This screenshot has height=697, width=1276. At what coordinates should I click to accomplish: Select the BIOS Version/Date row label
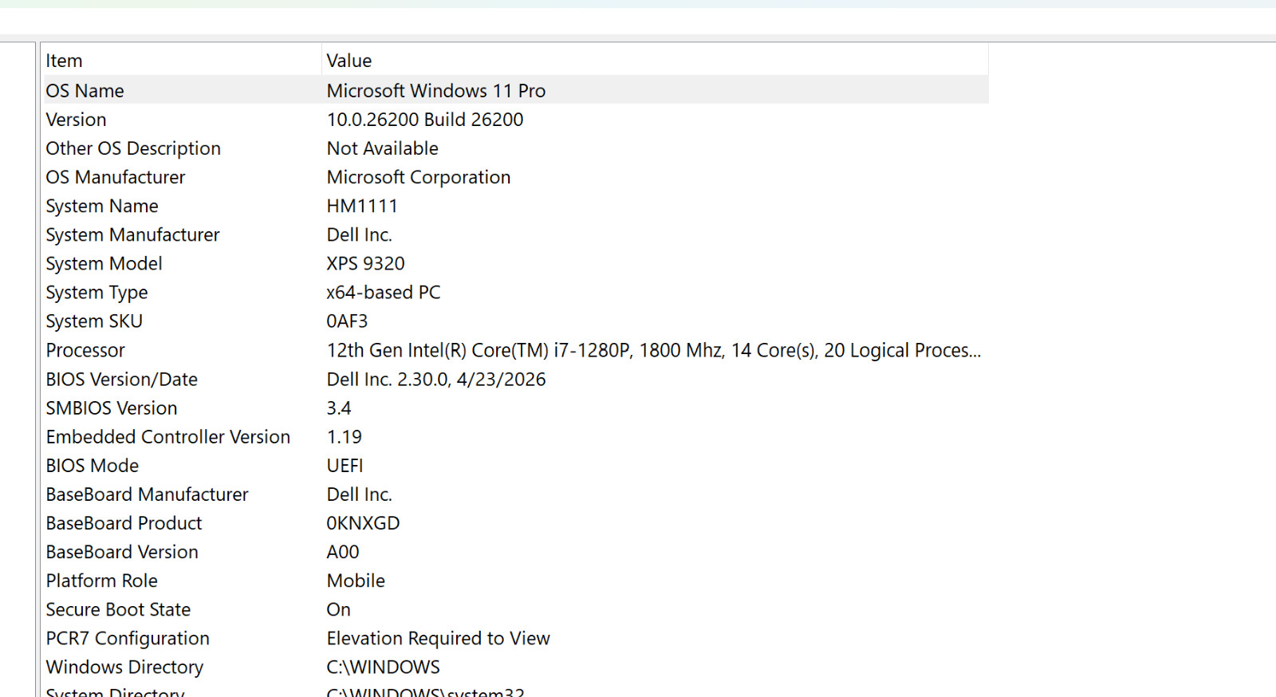coord(122,379)
